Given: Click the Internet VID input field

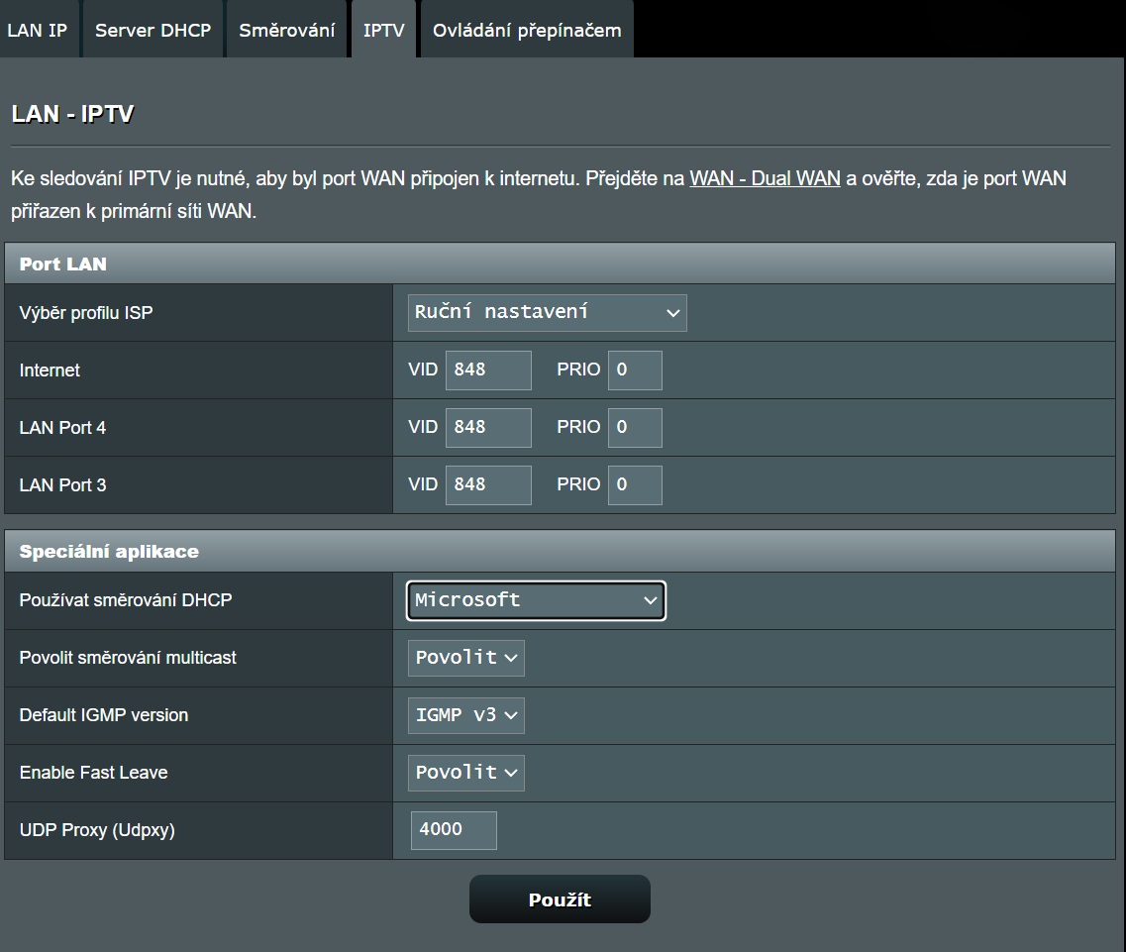Looking at the screenshot, I should click(488, 370).
